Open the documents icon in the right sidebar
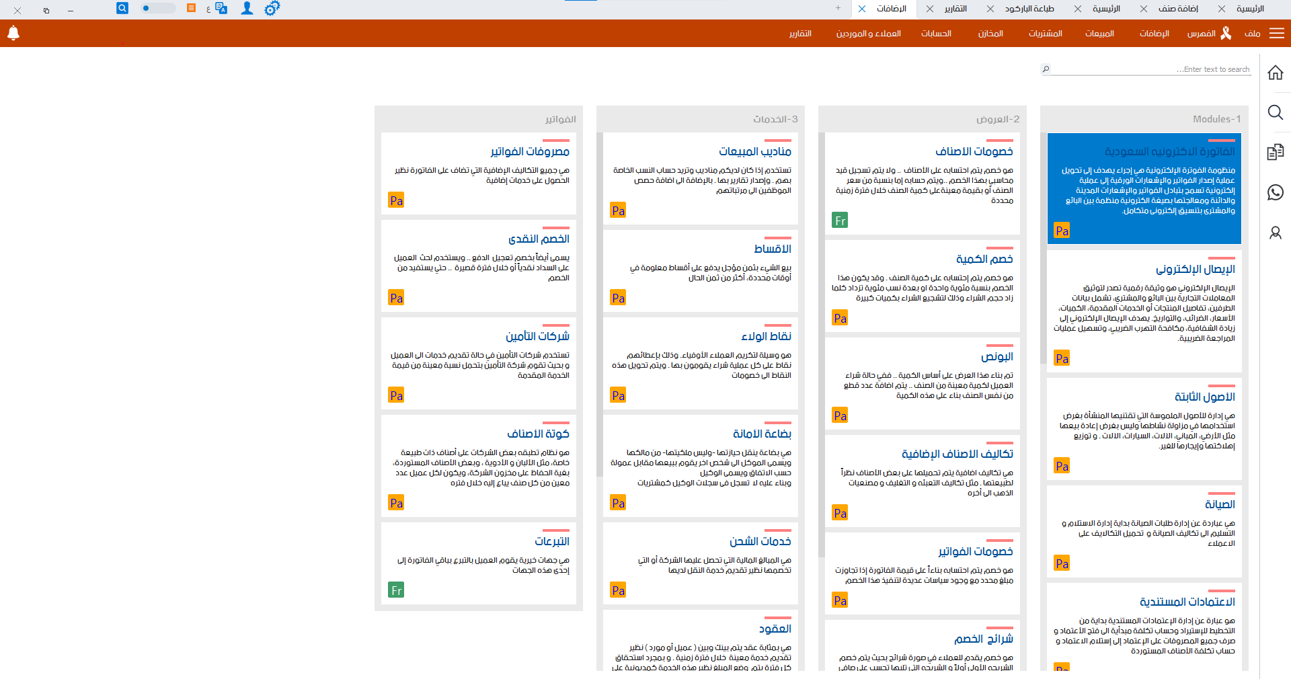 [x=1275, y=152]
